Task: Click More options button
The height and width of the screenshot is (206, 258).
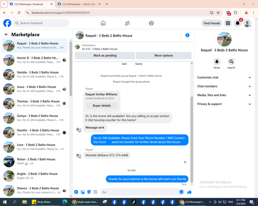Action: click(x=164, y=56)
